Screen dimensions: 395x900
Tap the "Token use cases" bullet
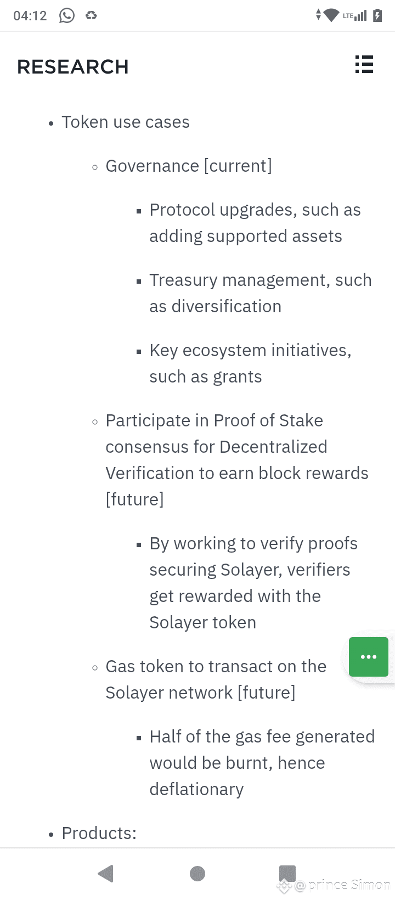[x=126, y=122]
